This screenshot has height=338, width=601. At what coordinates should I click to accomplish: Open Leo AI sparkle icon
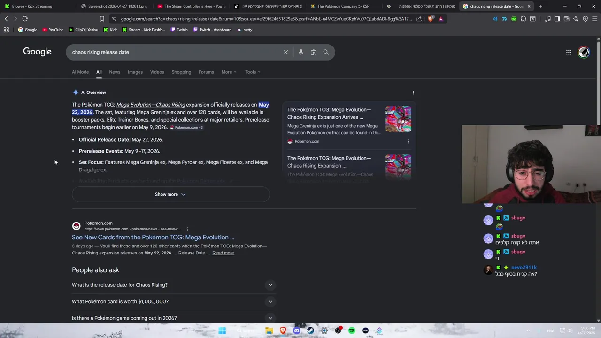(x=576, y=19)
